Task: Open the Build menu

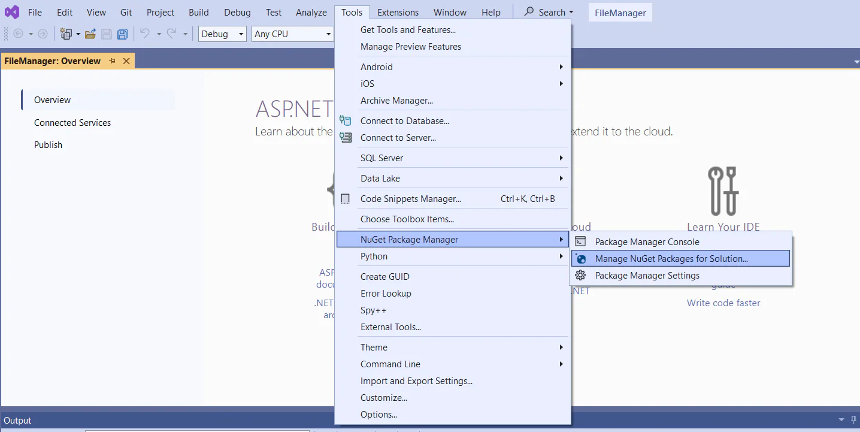Action: 199,12
